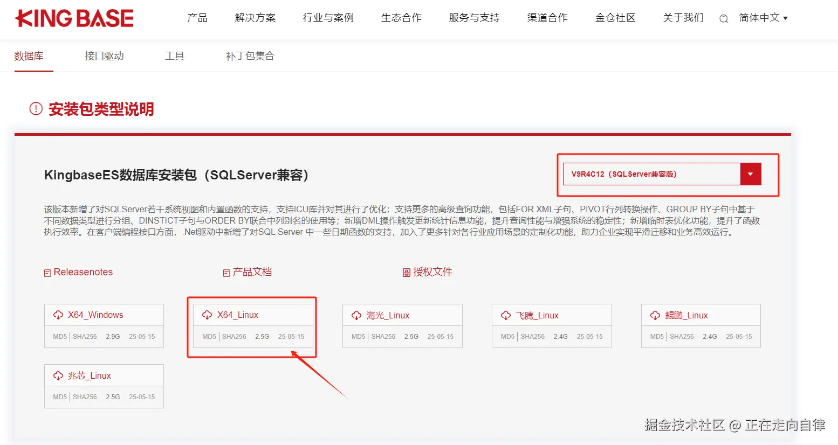The image size is (838, 445).
Task: Open the 服务与支持 menu
Action: pos(475,18)
